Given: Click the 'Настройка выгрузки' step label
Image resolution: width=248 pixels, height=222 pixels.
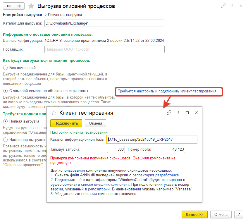Looking at the screenshot, I should point(23,15).
